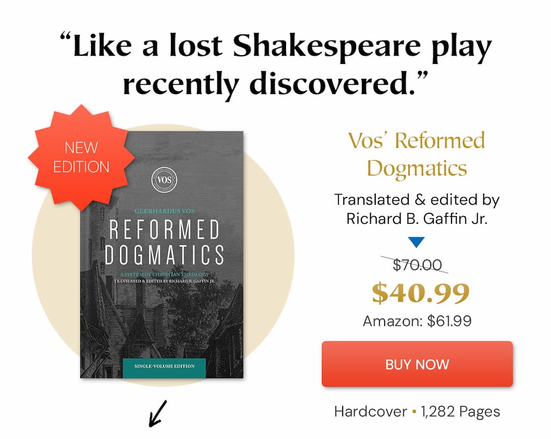Click the Amazon: $61.99 comparison text
The height and width of the screenshot is (439, 551).
417,321
